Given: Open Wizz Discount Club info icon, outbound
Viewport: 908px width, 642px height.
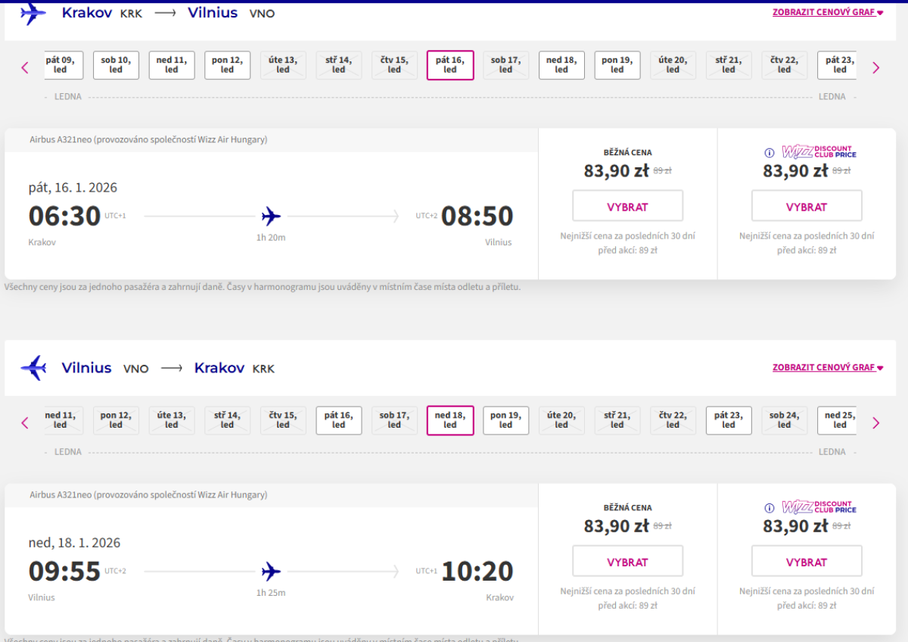Looking at the screenshot, I should [x=769, y=153].
